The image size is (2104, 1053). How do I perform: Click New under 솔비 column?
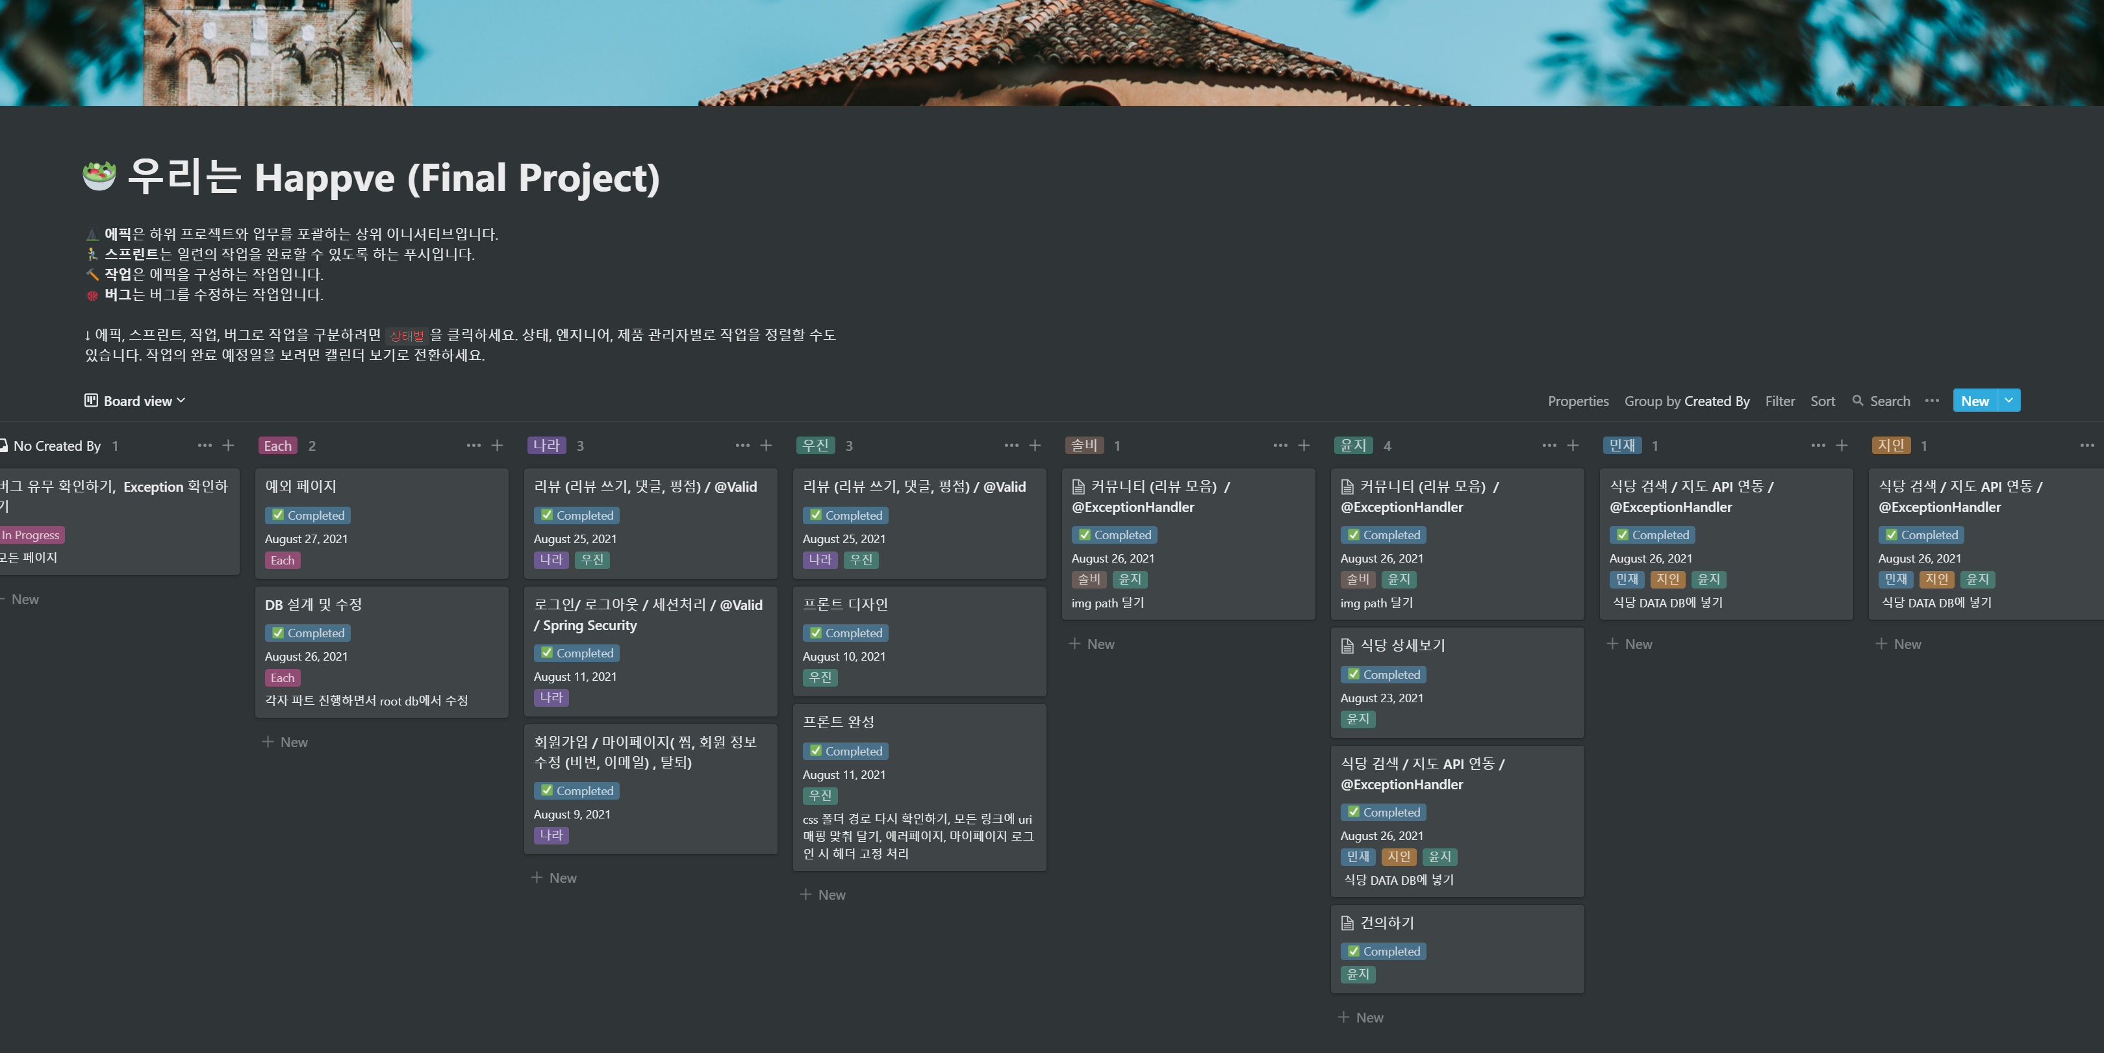[x=1091, y=644]
